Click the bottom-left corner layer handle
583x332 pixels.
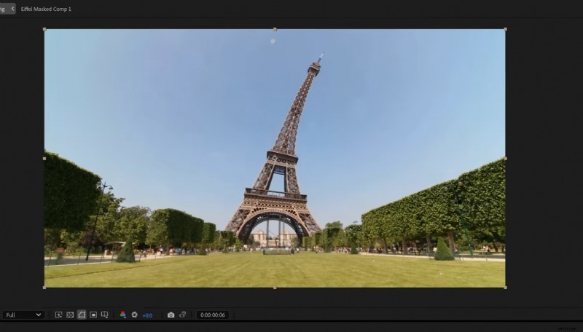tap(44, 288)
